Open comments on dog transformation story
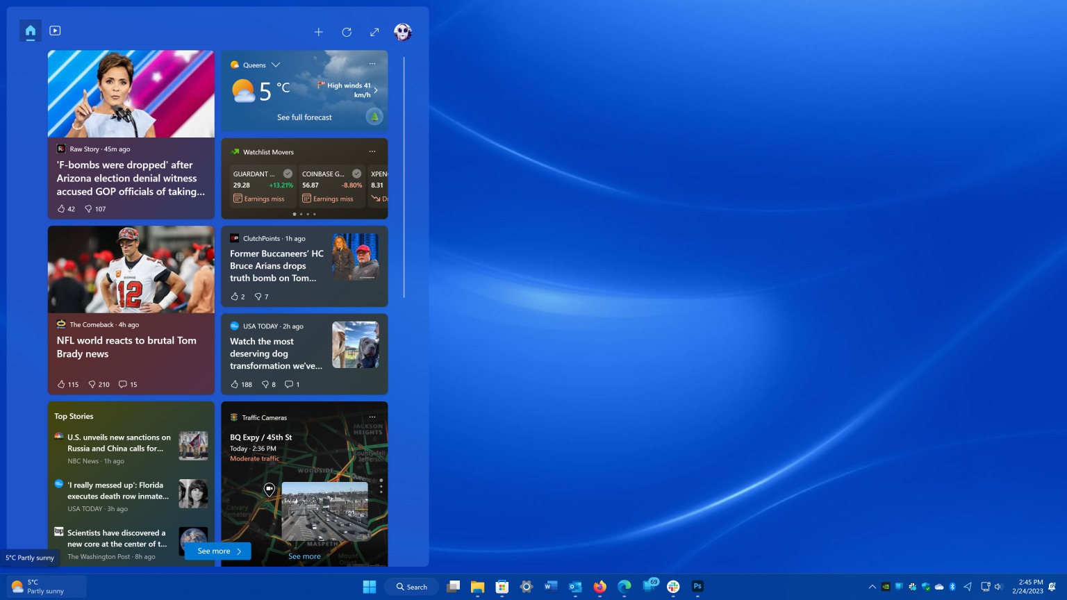 (292, 384)
